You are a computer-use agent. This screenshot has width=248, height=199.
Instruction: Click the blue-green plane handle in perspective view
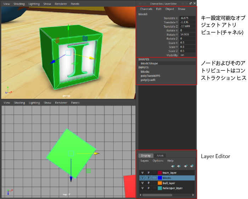pos(85,38)
